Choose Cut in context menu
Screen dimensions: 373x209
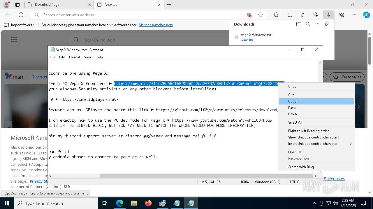(316, 95)
